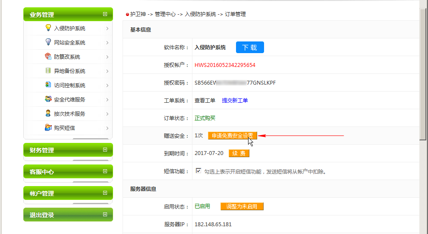
Task: Click the icon beside 访问控制系统
Action: [x=48, y=85]
